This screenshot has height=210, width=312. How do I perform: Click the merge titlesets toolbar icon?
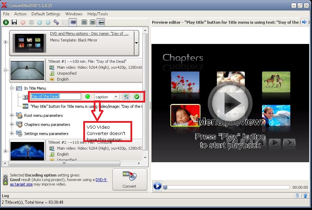(x=31, y=22)
